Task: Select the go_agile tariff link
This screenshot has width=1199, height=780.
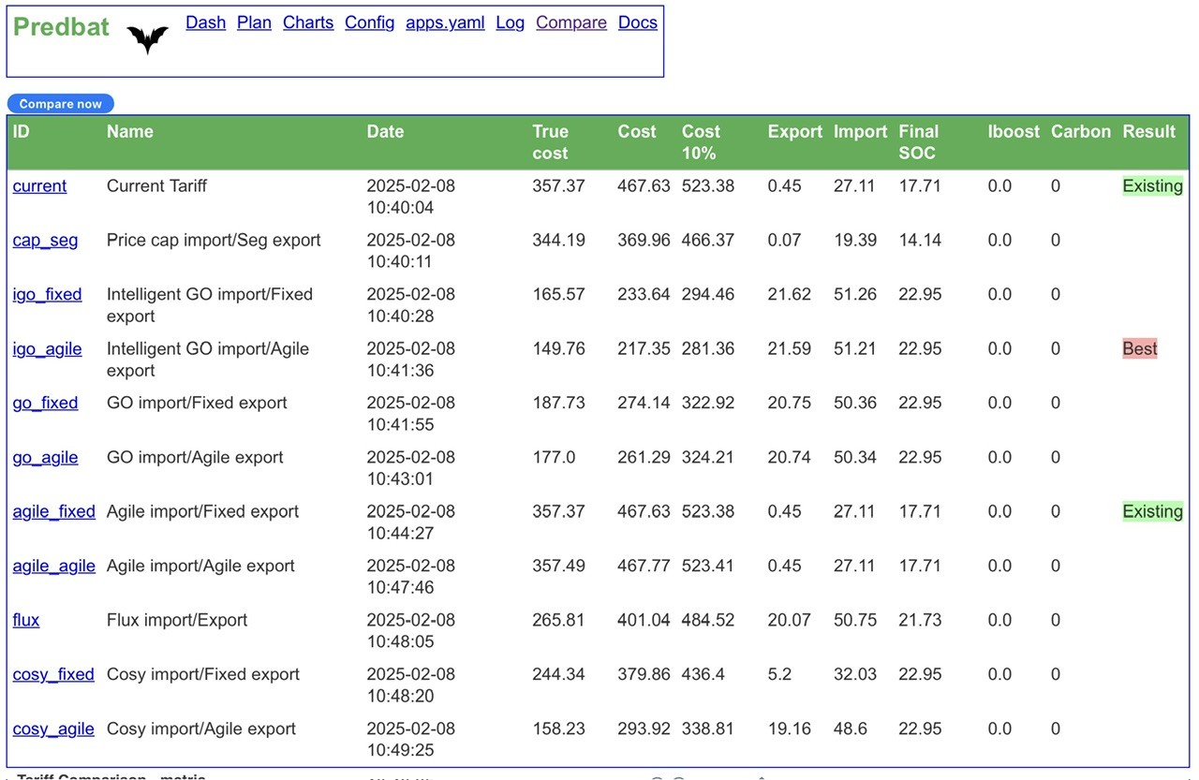Action: [45, 457]
